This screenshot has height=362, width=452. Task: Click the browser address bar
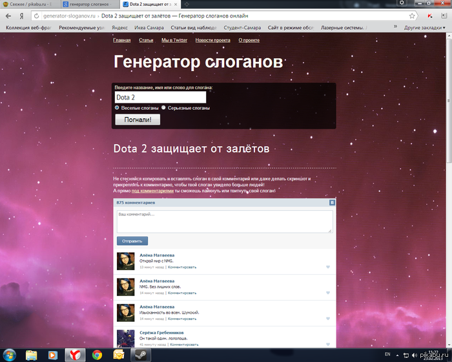223,16
